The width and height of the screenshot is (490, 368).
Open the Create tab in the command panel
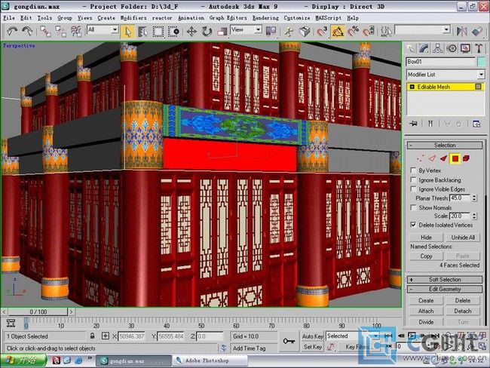click(410, 48)
